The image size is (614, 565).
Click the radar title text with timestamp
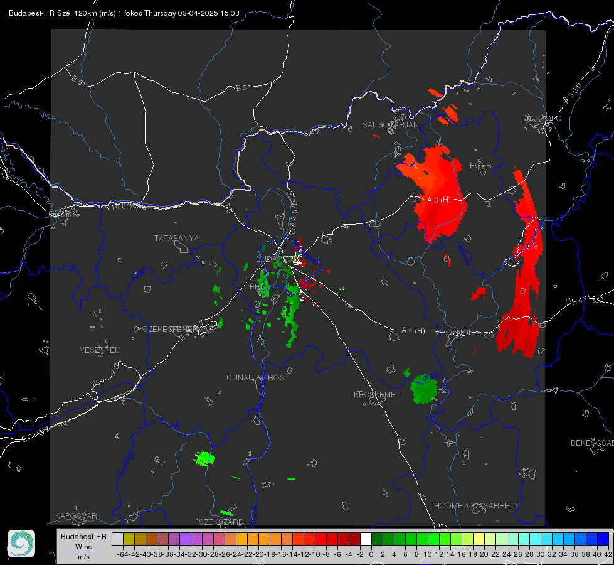click(x=124, y=13)
